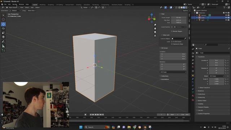Viewport: 231px width, 130px height.
Task: Open the Modifiers wrench tab icon
Action: click(x=193, y=79)
